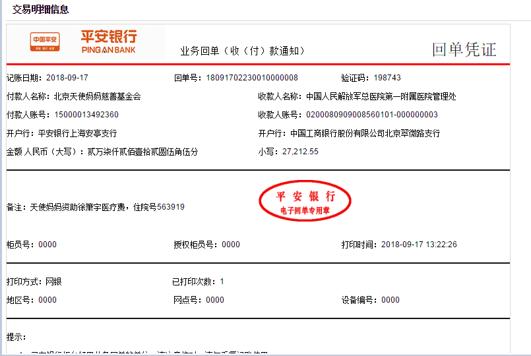Screen dimensions: 531x356
Task: Click the 网点号 value 0000
Action: 215,300
